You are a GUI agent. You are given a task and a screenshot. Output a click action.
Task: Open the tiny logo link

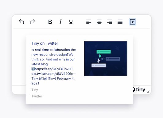[x=139, y=89]
